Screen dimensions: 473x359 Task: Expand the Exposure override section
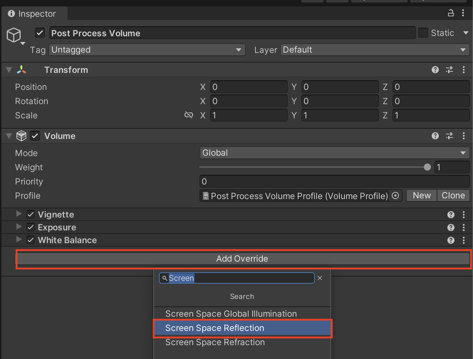pos(19,227)
